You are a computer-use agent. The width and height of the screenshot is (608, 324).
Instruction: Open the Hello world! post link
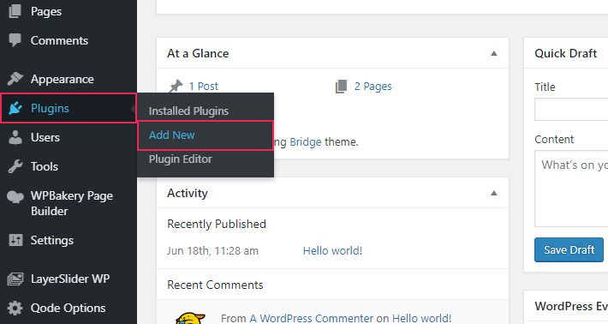tap(332, 250)
